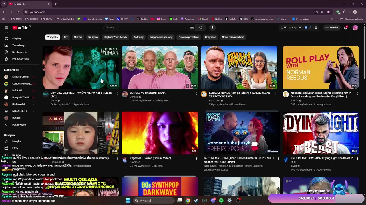This screenshot has height=205, width=366.
Task: Open the Dying Light The Beast thumbnail
Action: point(321,133)
